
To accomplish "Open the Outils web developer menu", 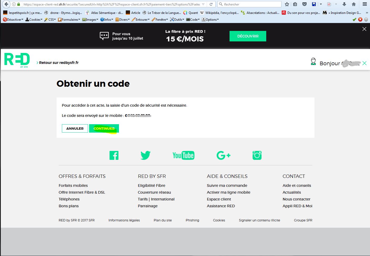I will point(177,19).
